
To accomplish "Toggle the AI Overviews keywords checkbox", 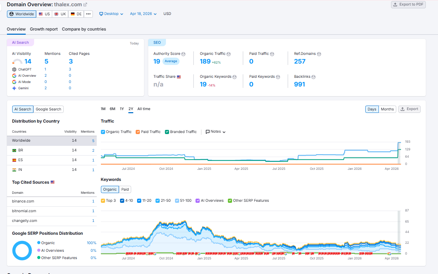I will 198,201.
